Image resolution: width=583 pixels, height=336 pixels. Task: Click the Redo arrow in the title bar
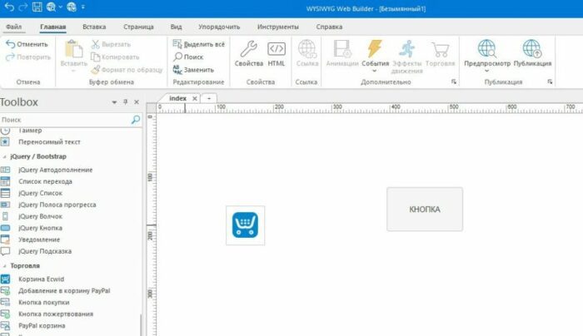pyautogui.click(x=23, y=7)
